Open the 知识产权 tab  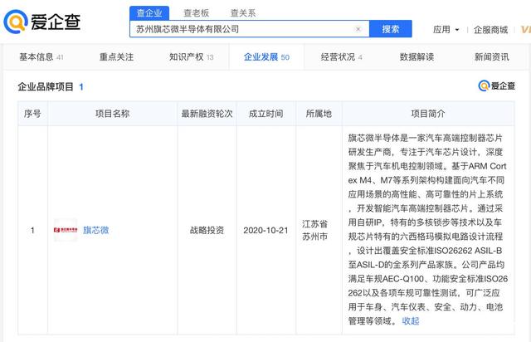click(x=192, y=57)
